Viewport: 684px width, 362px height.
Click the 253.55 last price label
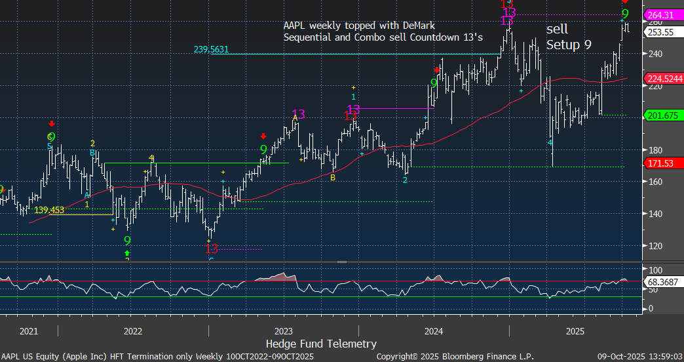click(x=662, y=31)
